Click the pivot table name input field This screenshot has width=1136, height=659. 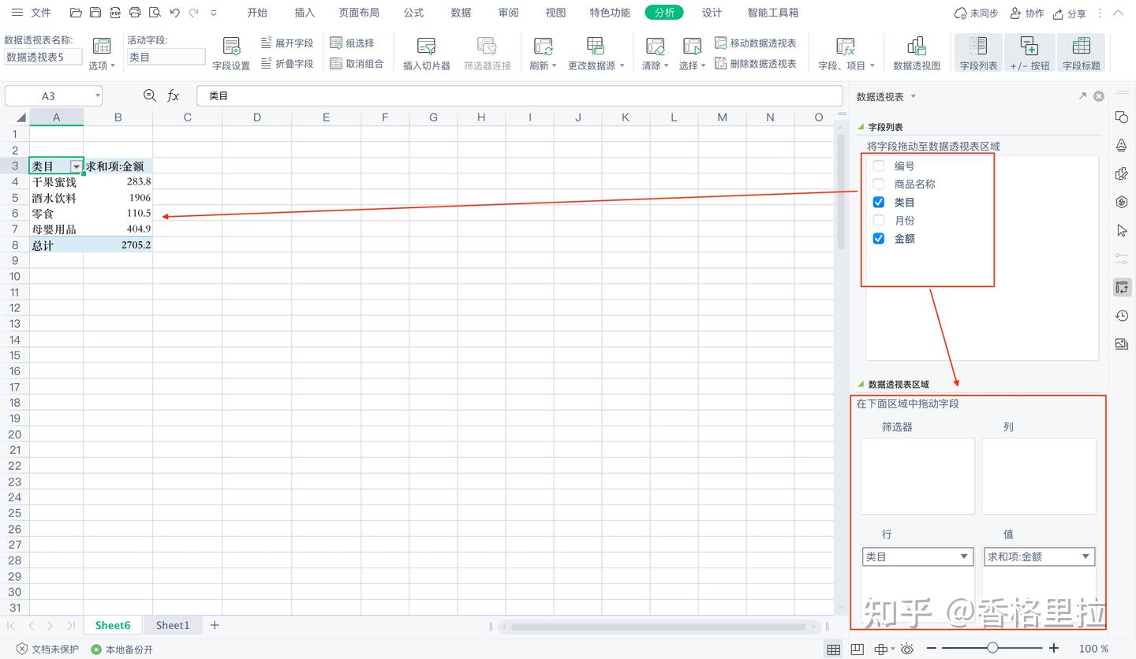tap(43, 57)
